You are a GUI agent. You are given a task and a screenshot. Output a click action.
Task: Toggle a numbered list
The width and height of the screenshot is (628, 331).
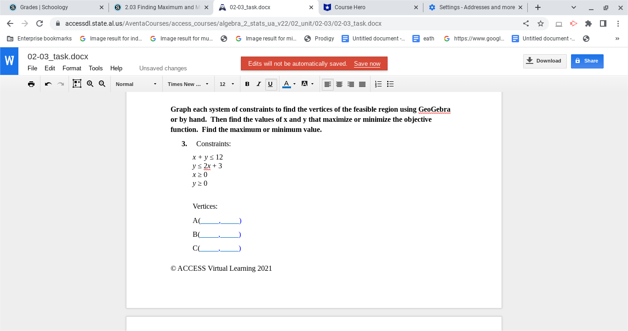click(378, 84)
